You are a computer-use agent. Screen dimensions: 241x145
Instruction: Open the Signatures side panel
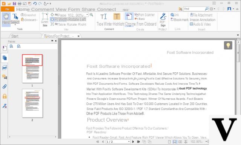click(5, 106)
